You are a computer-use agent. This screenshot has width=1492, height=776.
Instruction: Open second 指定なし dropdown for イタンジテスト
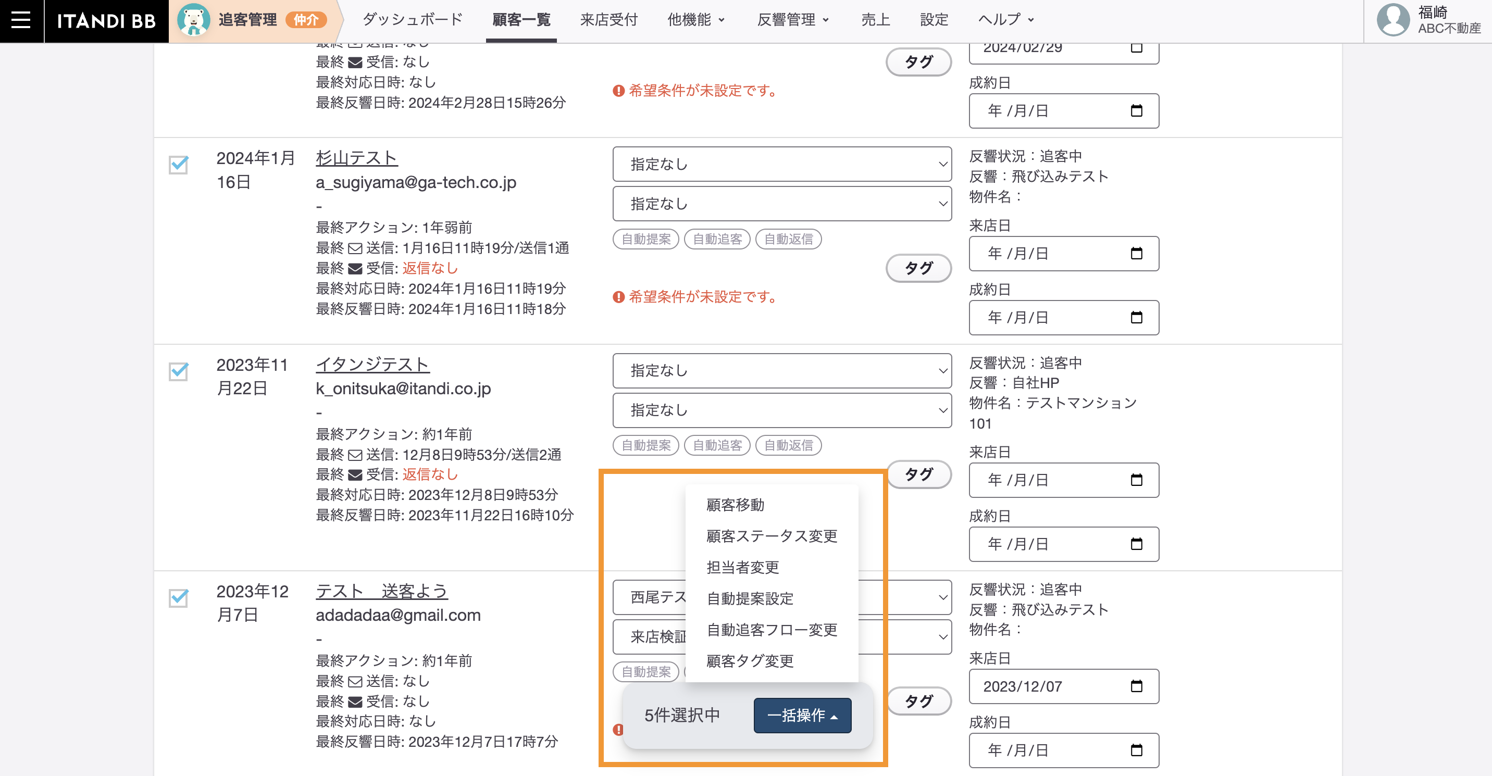coord(782,410)
